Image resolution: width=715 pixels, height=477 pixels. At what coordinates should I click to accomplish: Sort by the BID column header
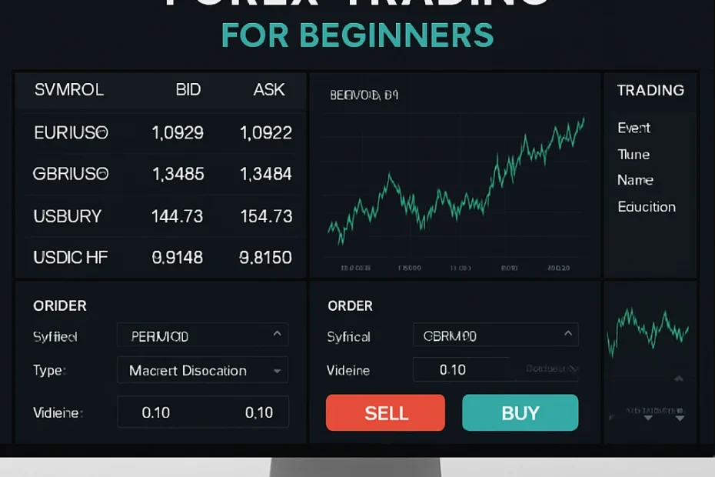188,90
